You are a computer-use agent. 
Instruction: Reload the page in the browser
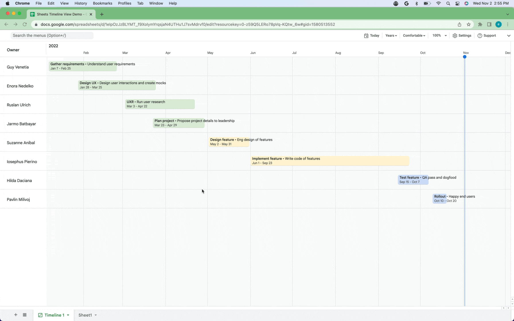tap(25, 24)
